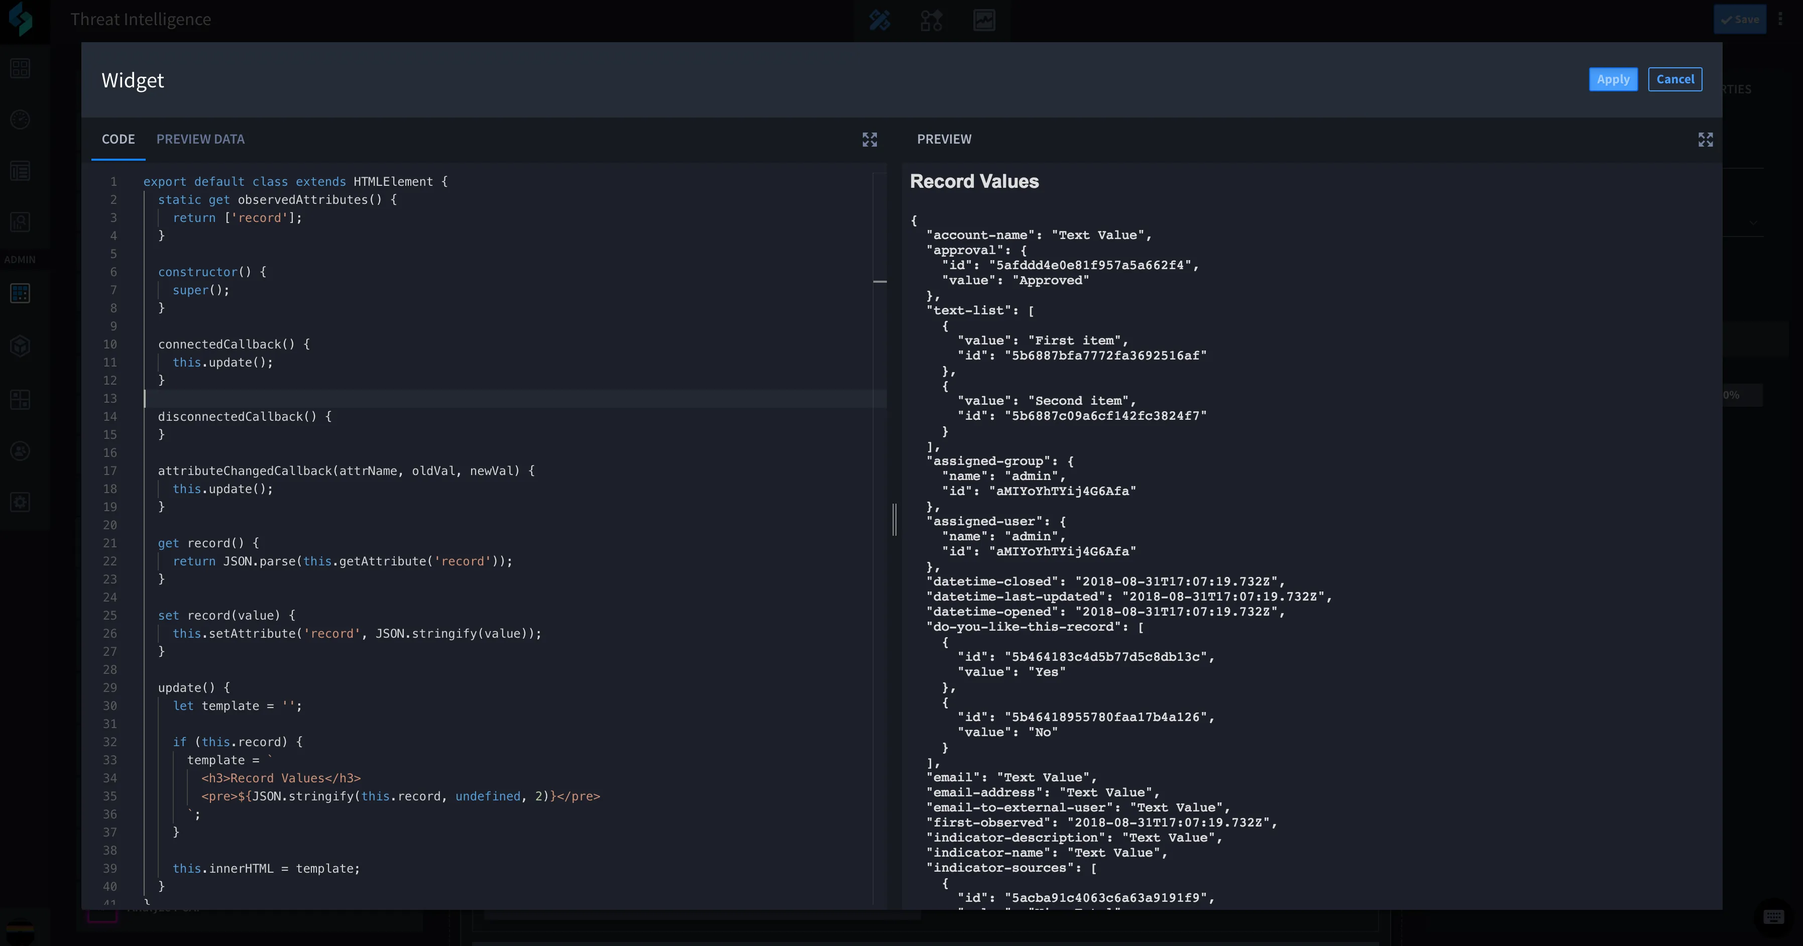This screenshot has width=1803, height=946.
Task: Open the list-layout icon in the sidebar
Action: point(20,171)
